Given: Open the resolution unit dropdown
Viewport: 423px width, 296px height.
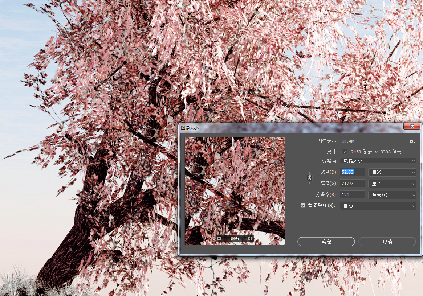Looking at the screenshot, I should [392, 195].
